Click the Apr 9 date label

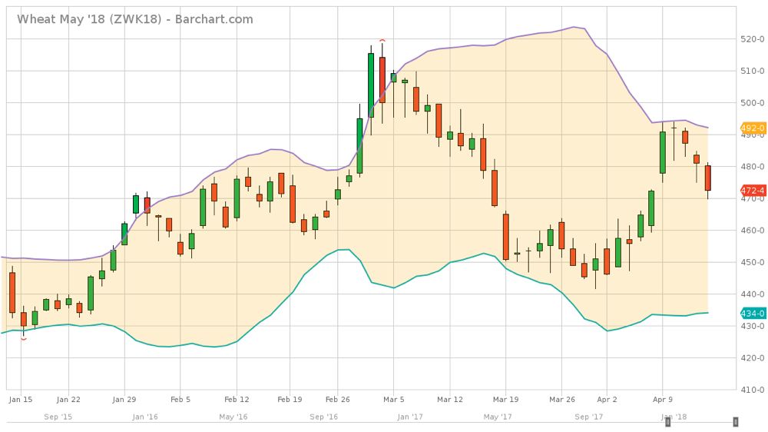click(x=664, y=399)
